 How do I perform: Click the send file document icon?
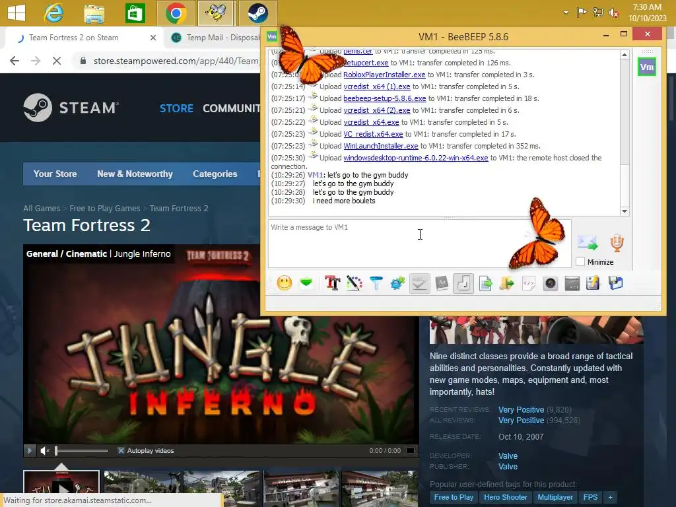pos(485,283)
